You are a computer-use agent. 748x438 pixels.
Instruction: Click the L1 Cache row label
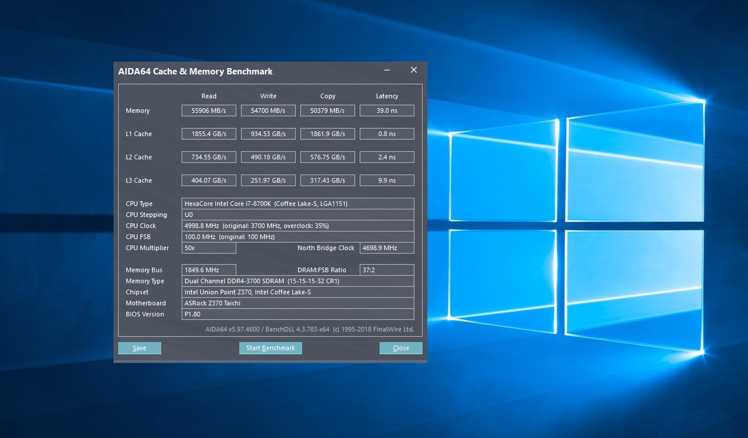point(139,134)
